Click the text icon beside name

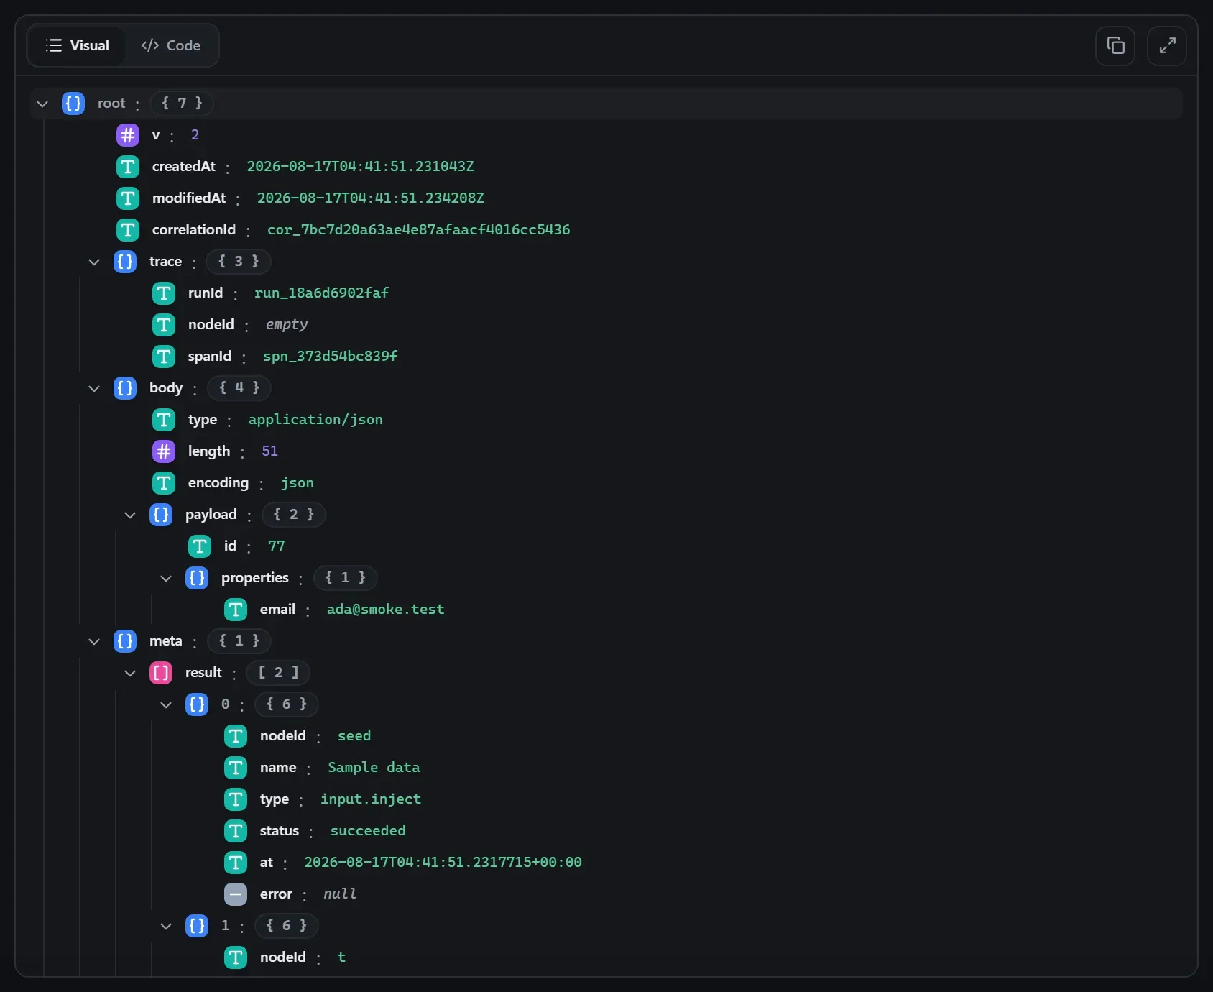click(x=236, y=768)
